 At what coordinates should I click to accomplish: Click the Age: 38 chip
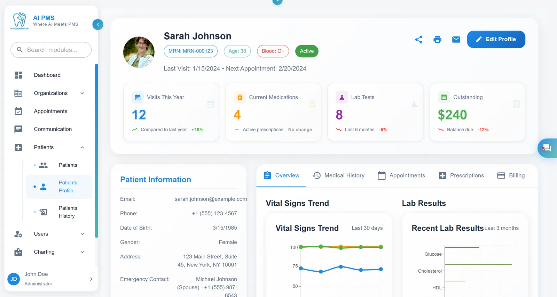click(237, 51)
